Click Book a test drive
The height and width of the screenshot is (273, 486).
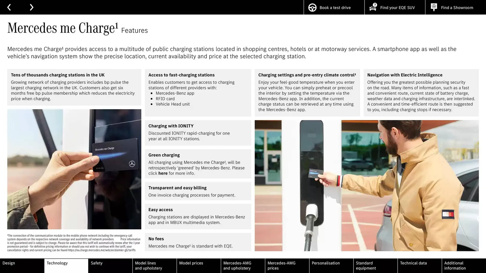coord(335,8)
